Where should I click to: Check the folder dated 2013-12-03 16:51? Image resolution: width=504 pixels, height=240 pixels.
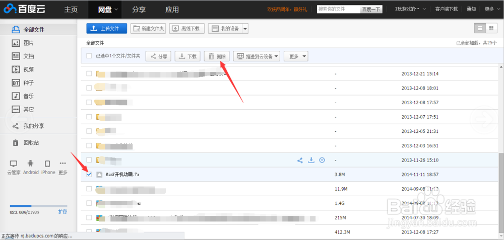(89, 146)
